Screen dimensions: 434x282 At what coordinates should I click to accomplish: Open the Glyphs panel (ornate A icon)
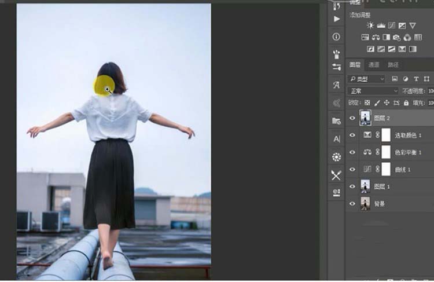pos(337,85)
